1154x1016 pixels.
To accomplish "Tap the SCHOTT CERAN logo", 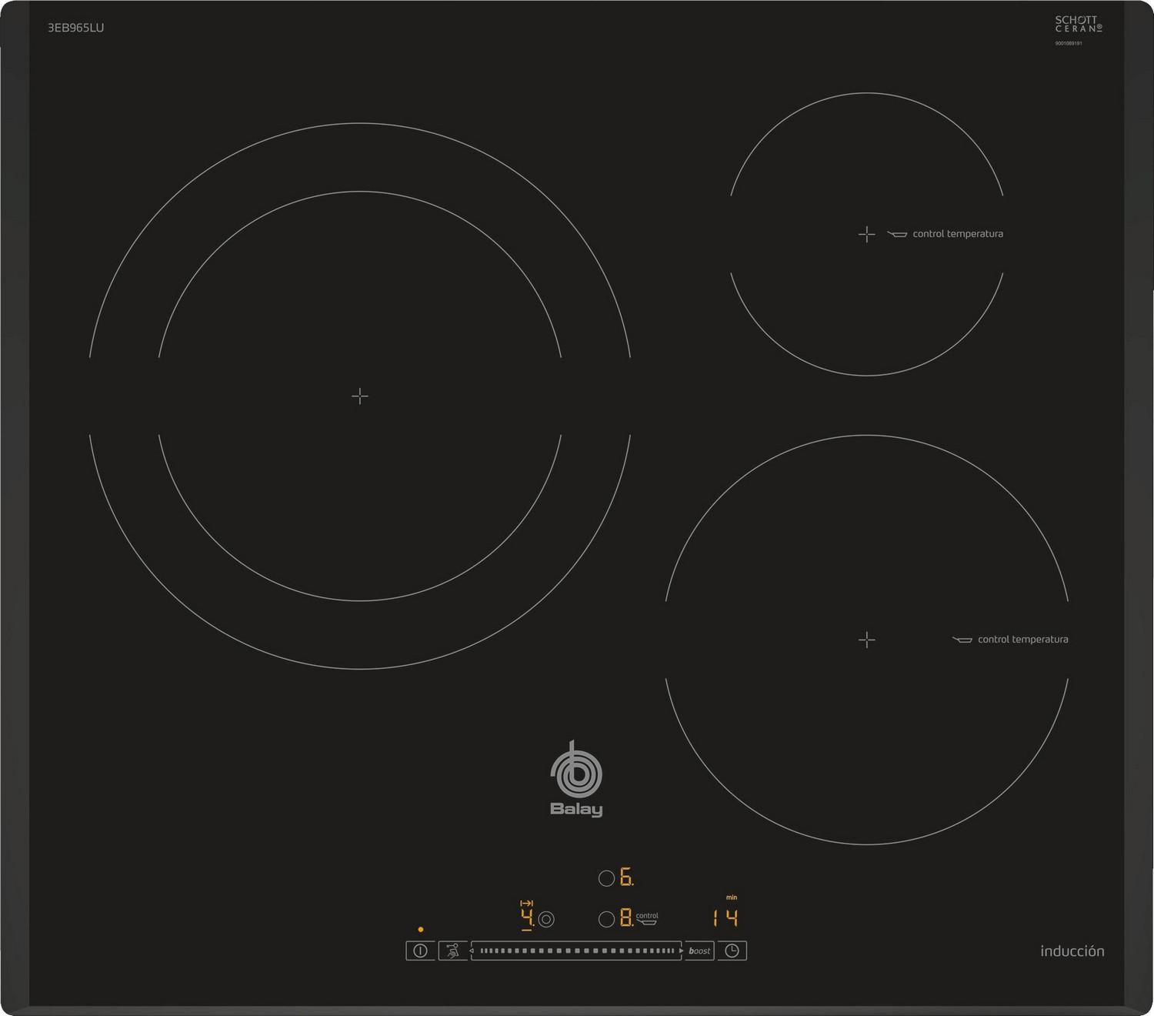I will pyautogui.click(x=1079, y=25).
